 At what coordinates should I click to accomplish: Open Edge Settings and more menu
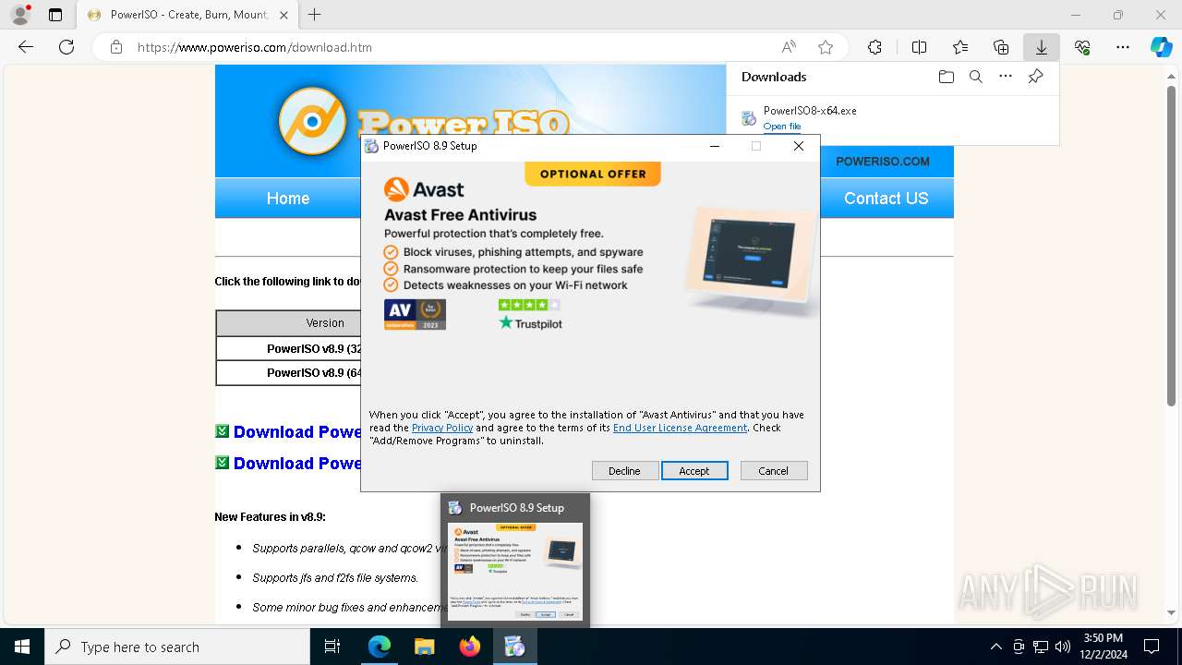(x=1123, y=47)
